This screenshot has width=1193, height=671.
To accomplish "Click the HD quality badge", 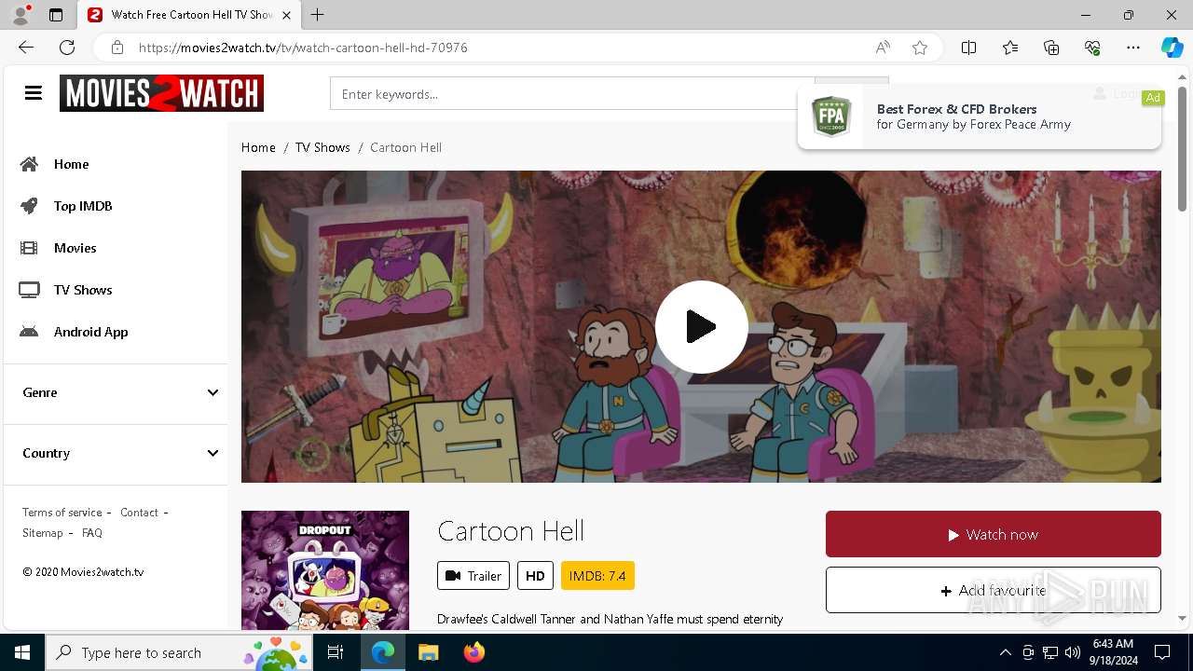I will 535,576.
